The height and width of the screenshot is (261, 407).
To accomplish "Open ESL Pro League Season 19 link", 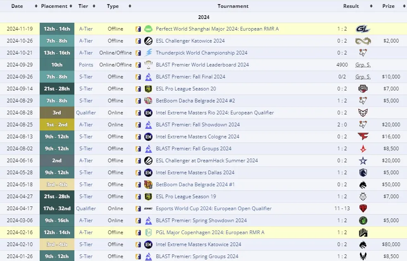I will click(x=186, y=197).
